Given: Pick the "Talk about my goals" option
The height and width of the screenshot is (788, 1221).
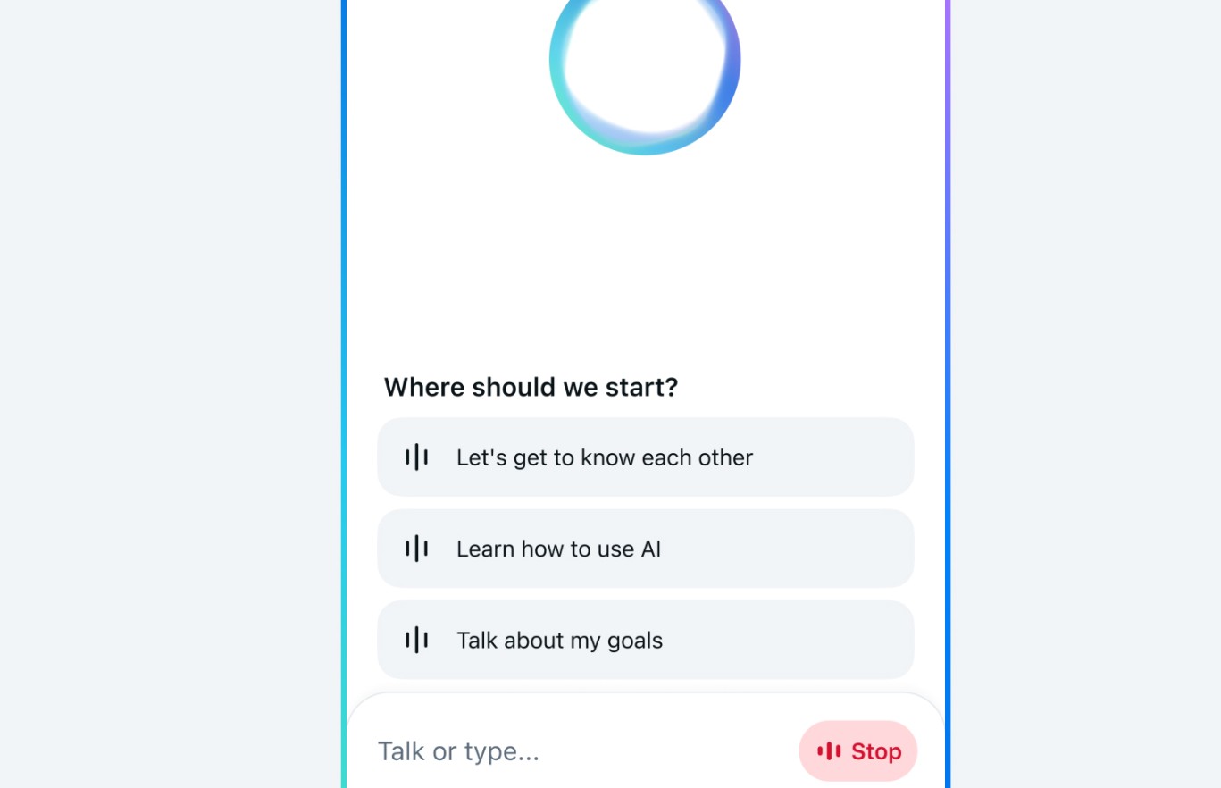Looking at the screenshot, I should tap(559, 640).
